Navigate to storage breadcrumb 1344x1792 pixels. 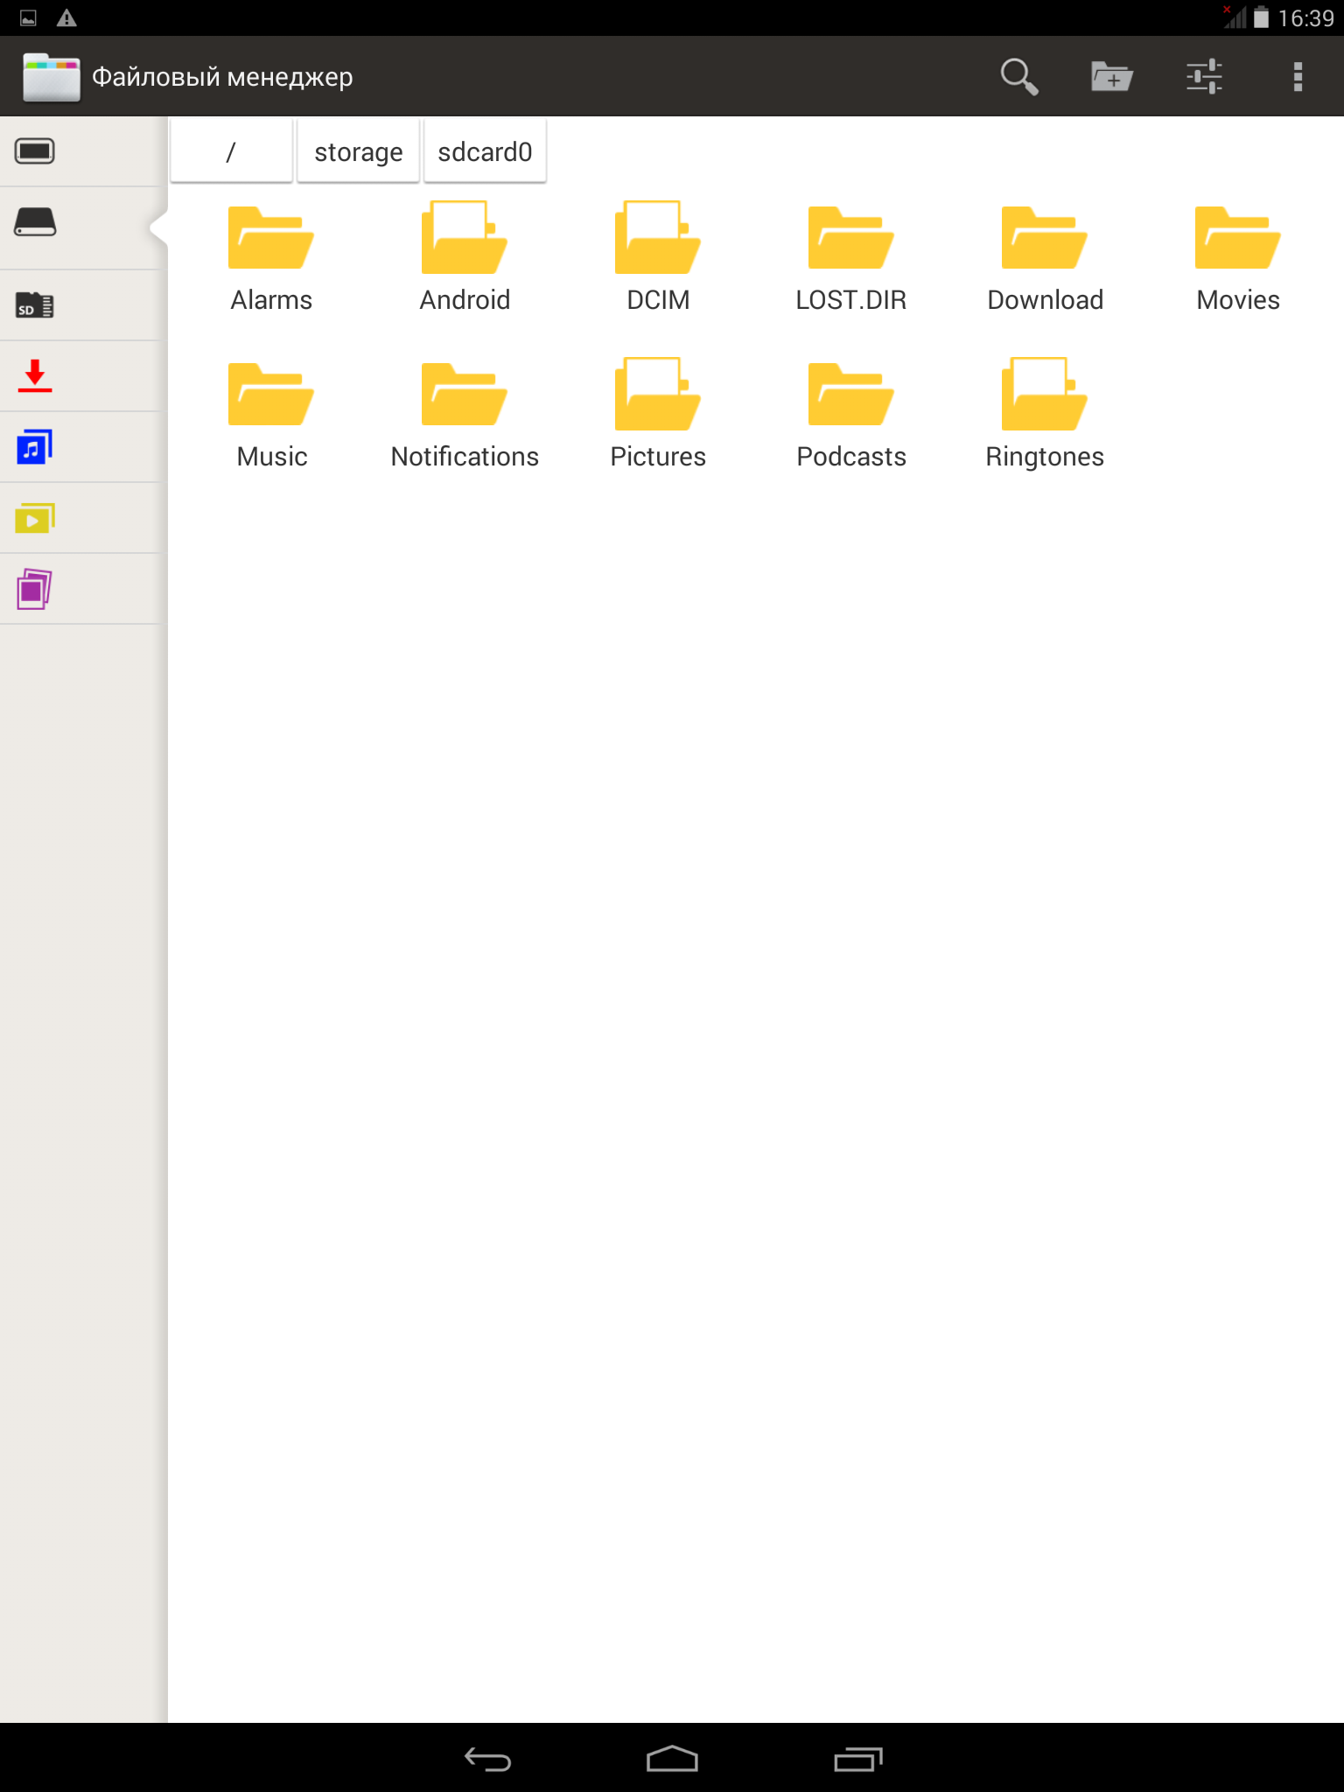click(x=358, y=151)
